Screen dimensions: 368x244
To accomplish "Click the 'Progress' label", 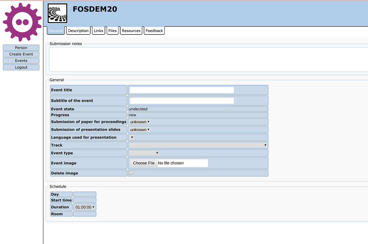I will [x=60, y=115].
